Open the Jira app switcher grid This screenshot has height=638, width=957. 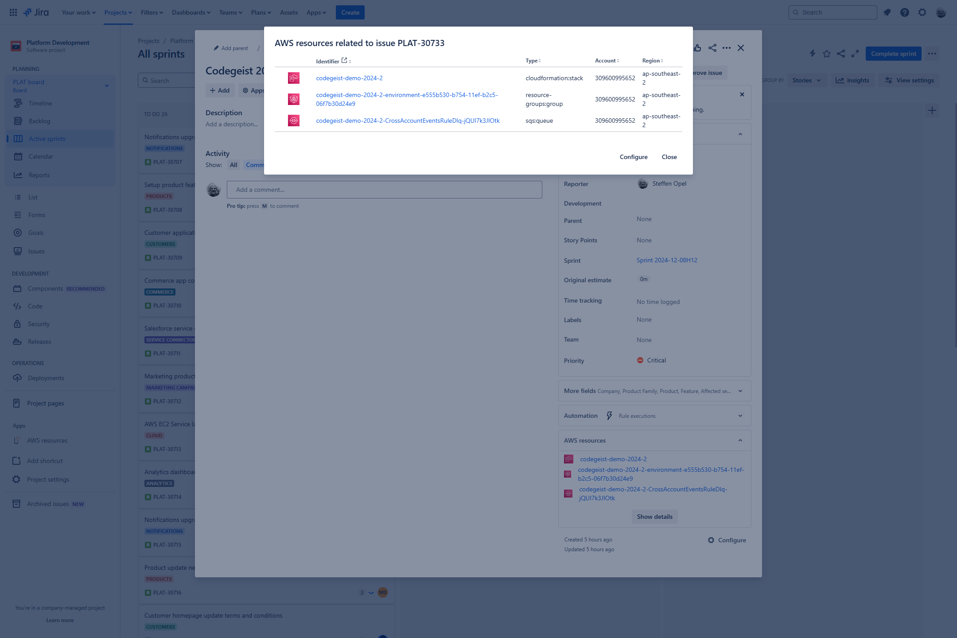click(x=13, y=12)
